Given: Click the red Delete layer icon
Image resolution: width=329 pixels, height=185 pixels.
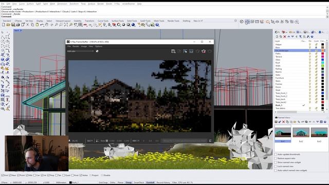Looking at the screenshot, I should coord(285,36).
